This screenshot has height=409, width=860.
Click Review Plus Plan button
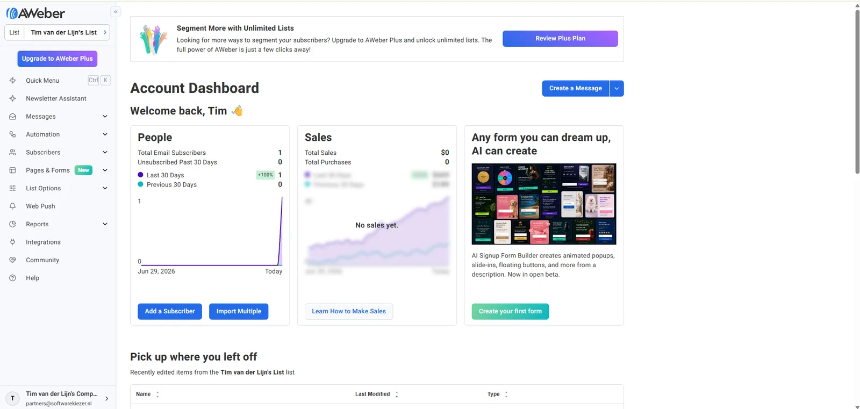pos(560,39)
